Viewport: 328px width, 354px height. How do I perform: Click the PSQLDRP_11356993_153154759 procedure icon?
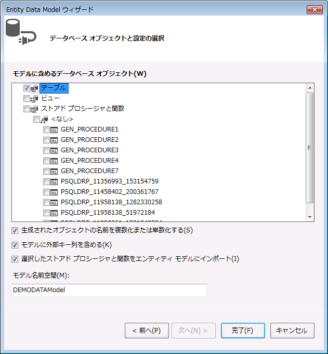pos(55,181)
